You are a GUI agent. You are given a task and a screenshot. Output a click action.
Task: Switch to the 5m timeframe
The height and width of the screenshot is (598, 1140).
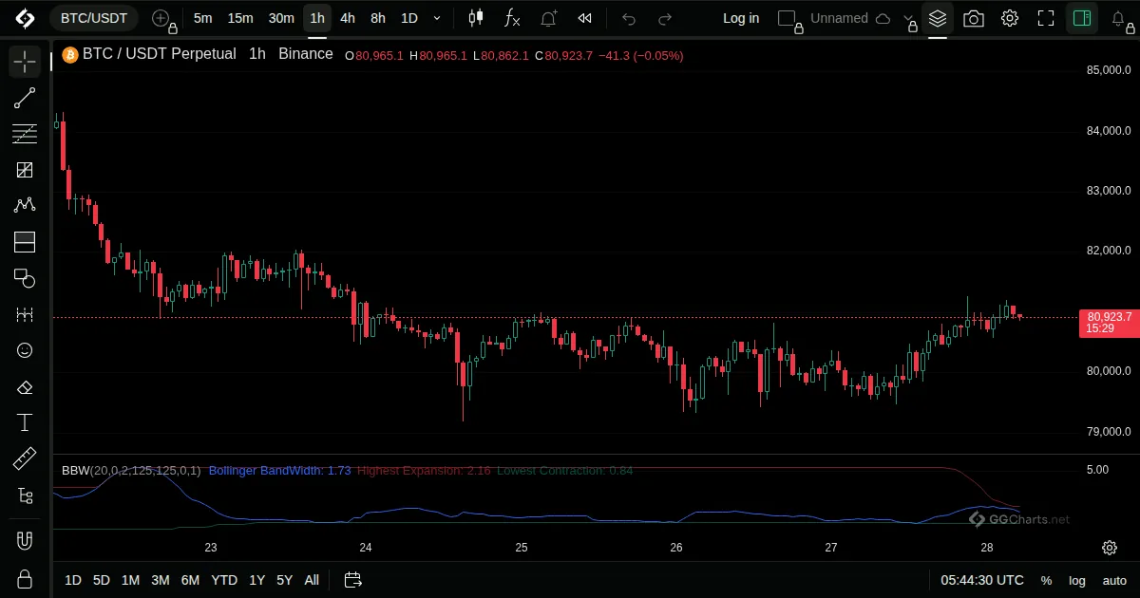point(202,18)
